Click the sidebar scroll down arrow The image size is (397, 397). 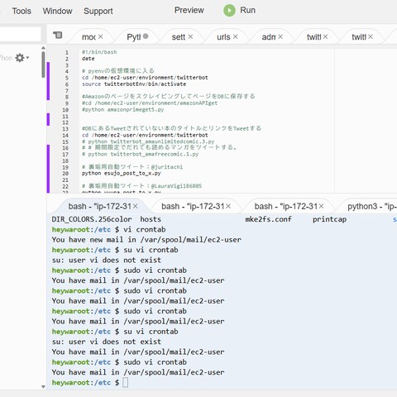tap(43, 386)
